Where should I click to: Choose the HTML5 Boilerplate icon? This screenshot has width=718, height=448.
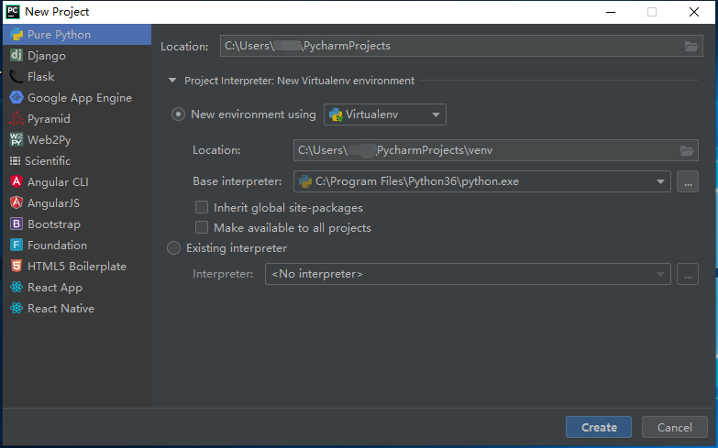pyautogui.click(x=17, y=267)
